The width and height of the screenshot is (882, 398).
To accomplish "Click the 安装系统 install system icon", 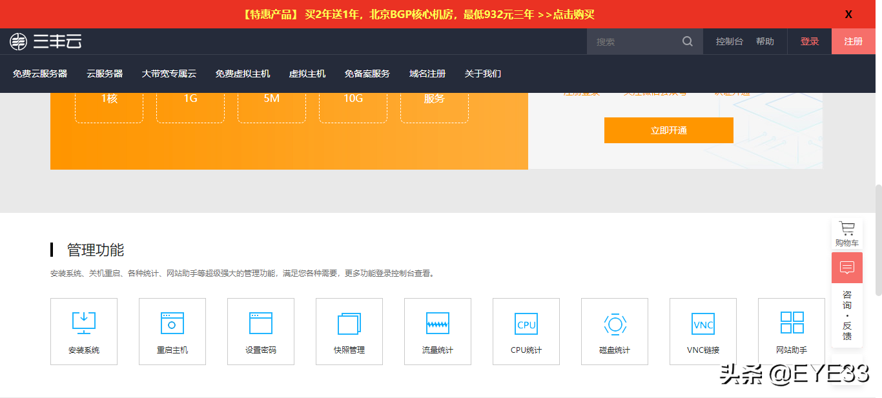I will click(x=84, y=323).
